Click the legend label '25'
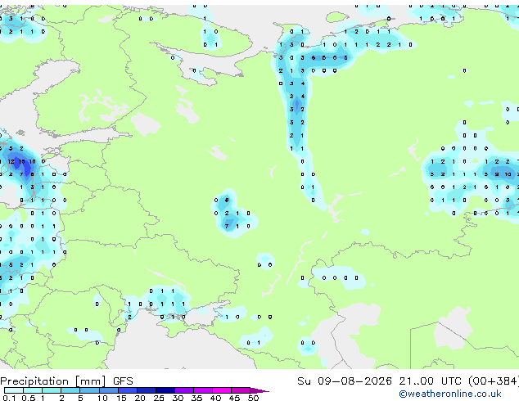 [159, 398]
